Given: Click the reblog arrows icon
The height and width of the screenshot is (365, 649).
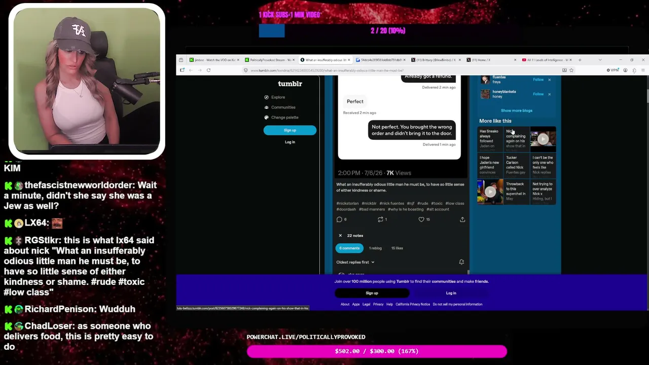Looking at the screenshot, I should (380, 220).
